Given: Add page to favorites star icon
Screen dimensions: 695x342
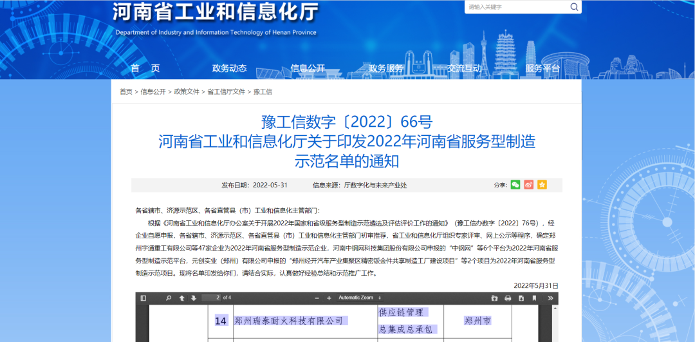Looking at the screenshot, I should click(542, 185).
